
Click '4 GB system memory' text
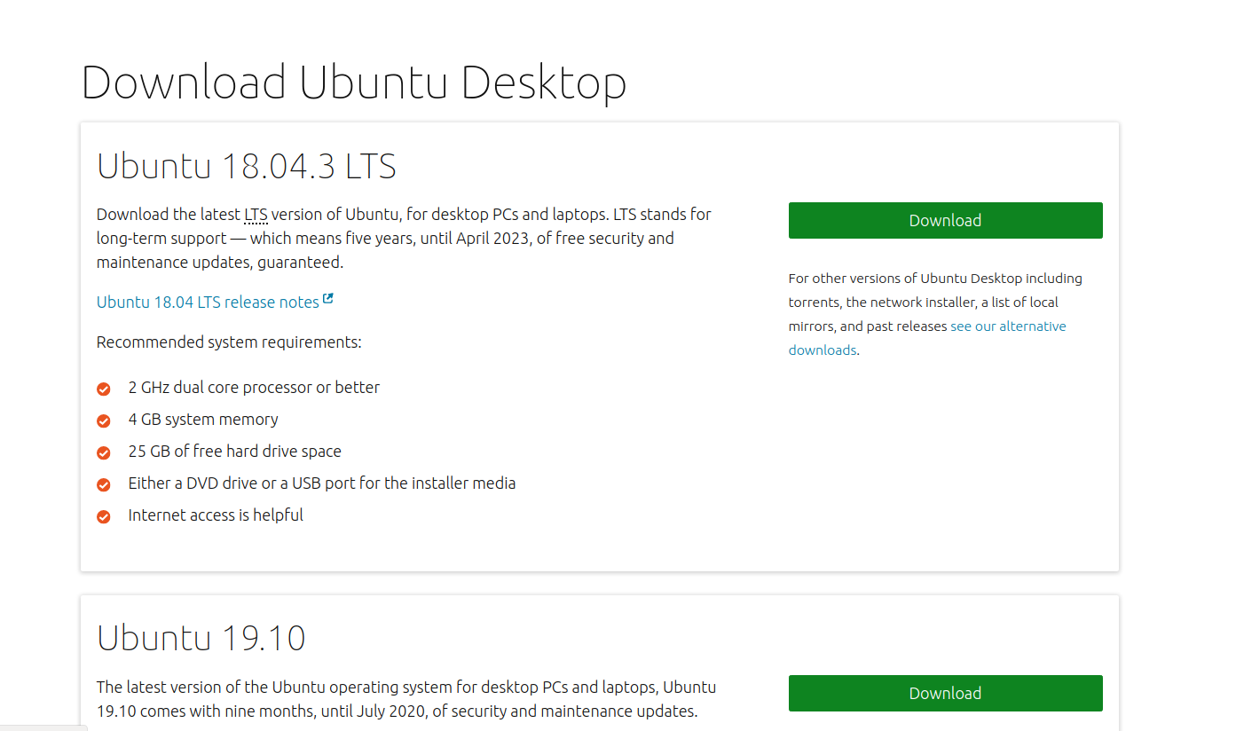203,420
